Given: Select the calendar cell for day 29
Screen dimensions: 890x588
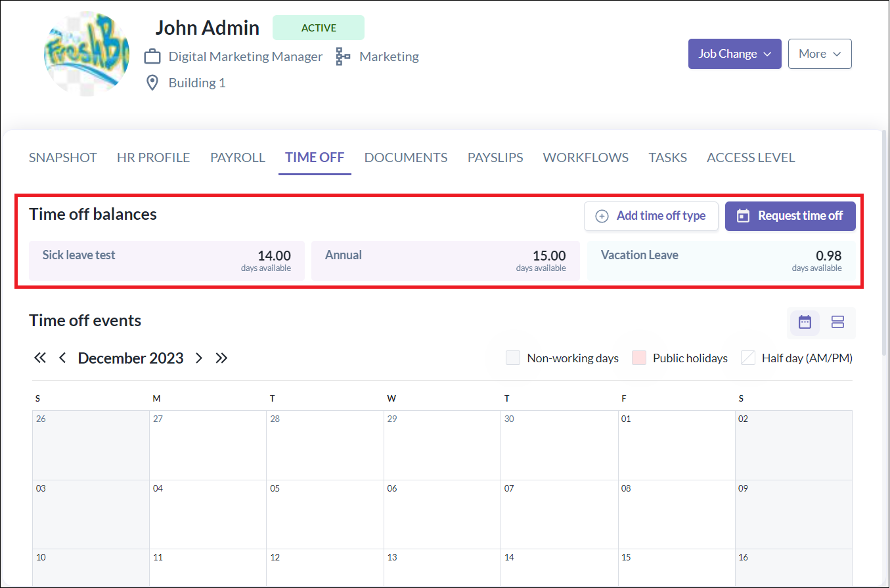Looking at the screenshot, I should click(x=442, y=445).
